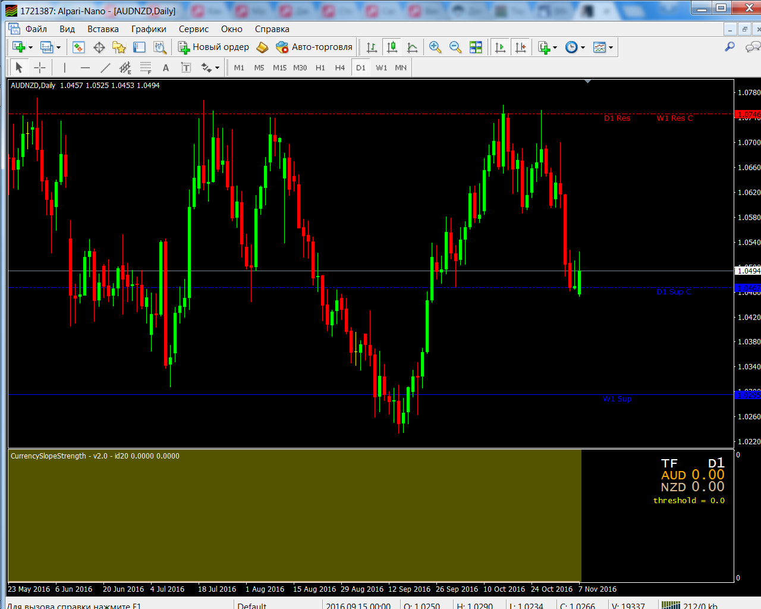Image resolution: width=761 pixels, height=609 pixels.
Task: Toggle chart auto scroll icon
Action: tap(500, 47)
